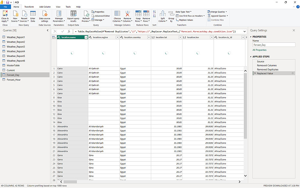This screenshot has width=300, height=188.
Task: Open the location.country column filter dropdown
Action: click(x=149, y=37)
